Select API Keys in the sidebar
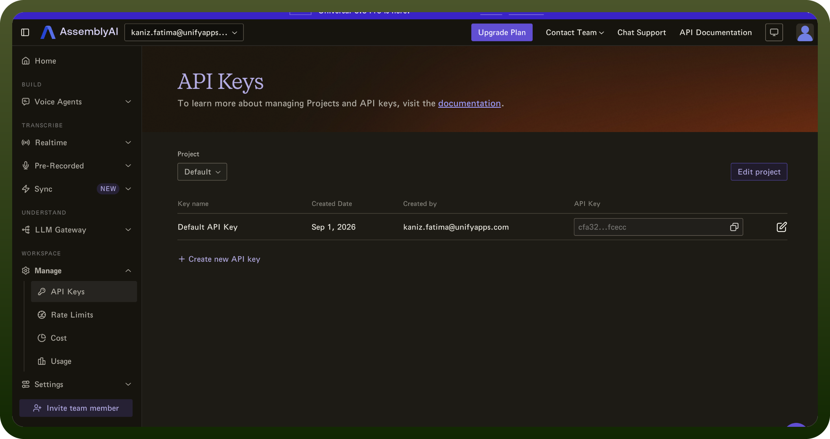Screen dimensions: 830x439 (84, 292)
